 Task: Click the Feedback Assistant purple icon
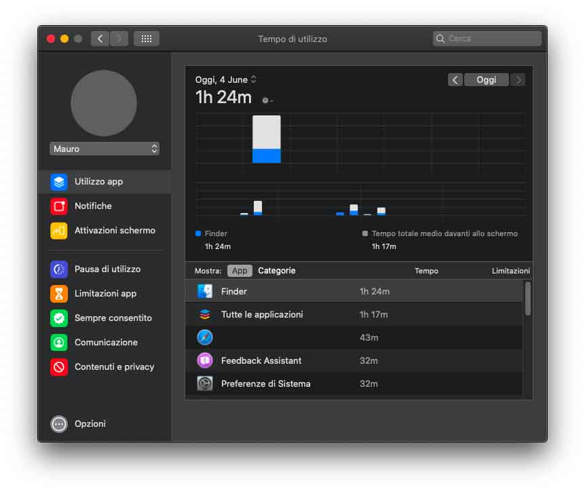click(205, 361)
